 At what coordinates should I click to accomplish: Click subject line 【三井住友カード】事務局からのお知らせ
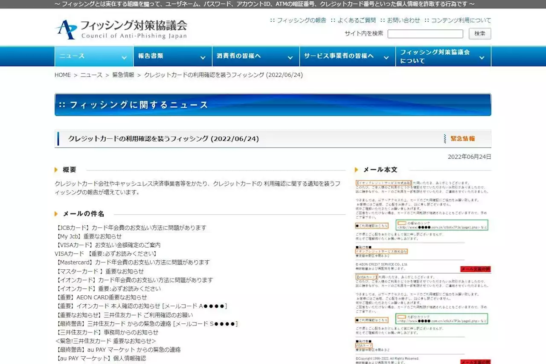click(x=107, y=332)
